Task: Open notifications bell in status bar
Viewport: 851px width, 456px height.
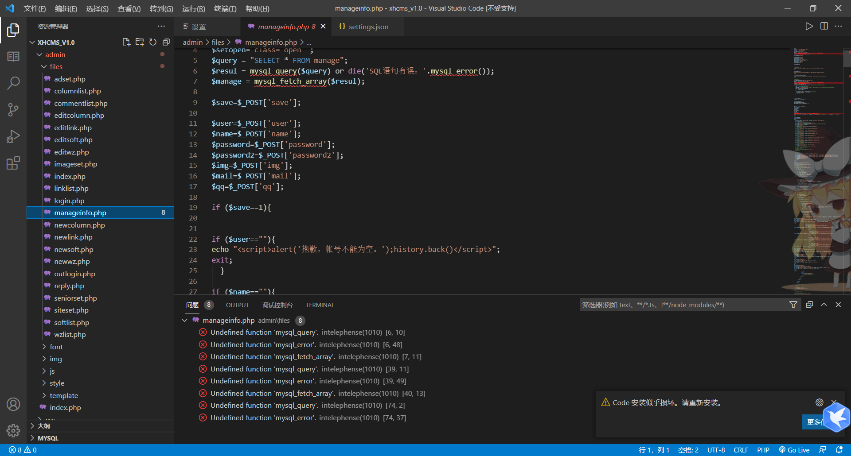Action: [x=839, y=450]
